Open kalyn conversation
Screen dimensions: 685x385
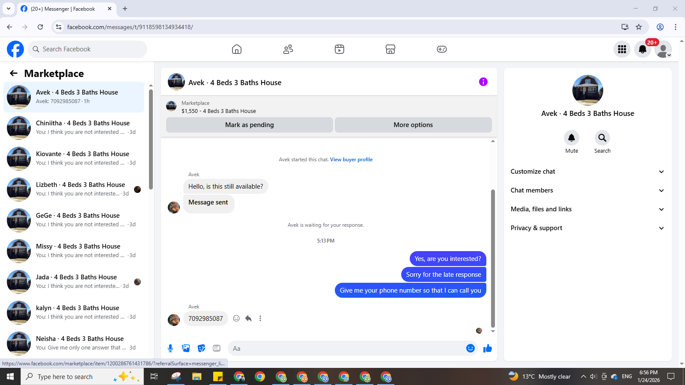click(x=74, y=312)
